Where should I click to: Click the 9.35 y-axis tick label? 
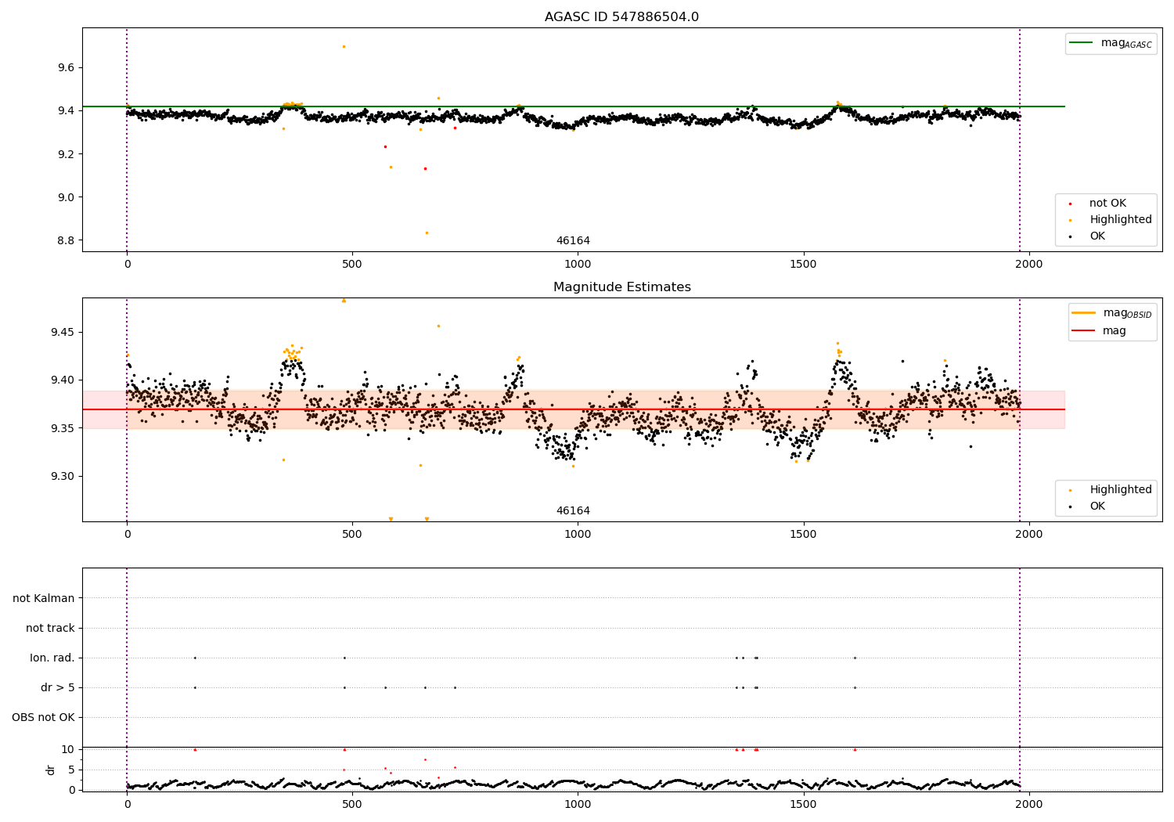[63, 428]
